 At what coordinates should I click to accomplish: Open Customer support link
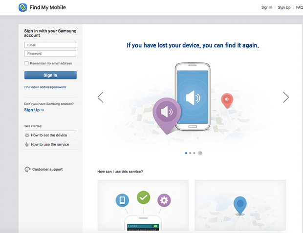pos(47,170)
